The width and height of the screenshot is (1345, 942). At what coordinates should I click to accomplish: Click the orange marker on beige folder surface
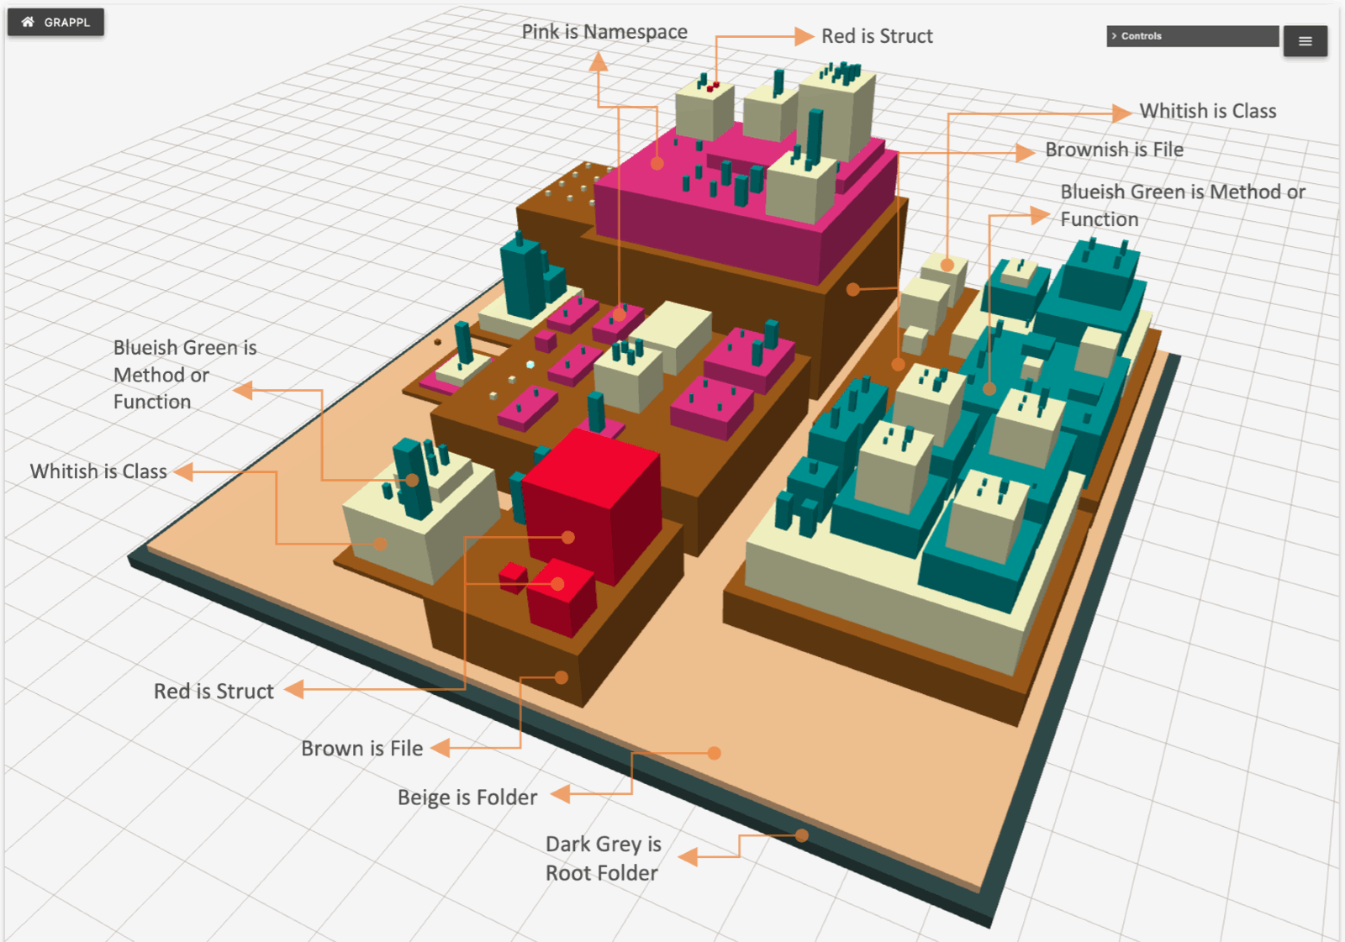point(714,753)
